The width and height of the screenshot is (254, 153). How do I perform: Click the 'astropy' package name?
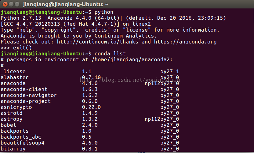coord(12,119)
